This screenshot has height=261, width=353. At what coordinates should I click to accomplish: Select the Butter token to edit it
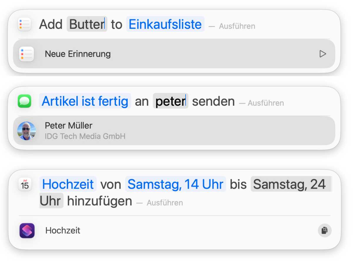(x=86, y=24)
